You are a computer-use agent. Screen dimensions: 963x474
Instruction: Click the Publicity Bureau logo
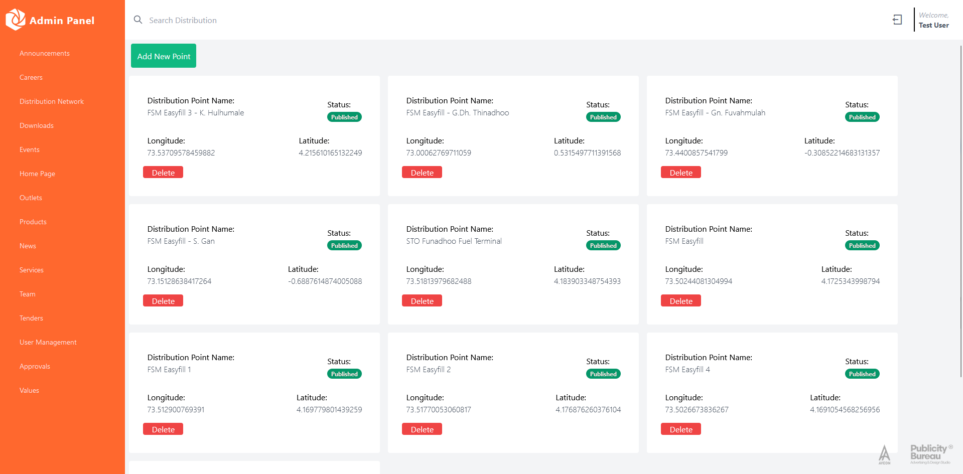(931, 454)
